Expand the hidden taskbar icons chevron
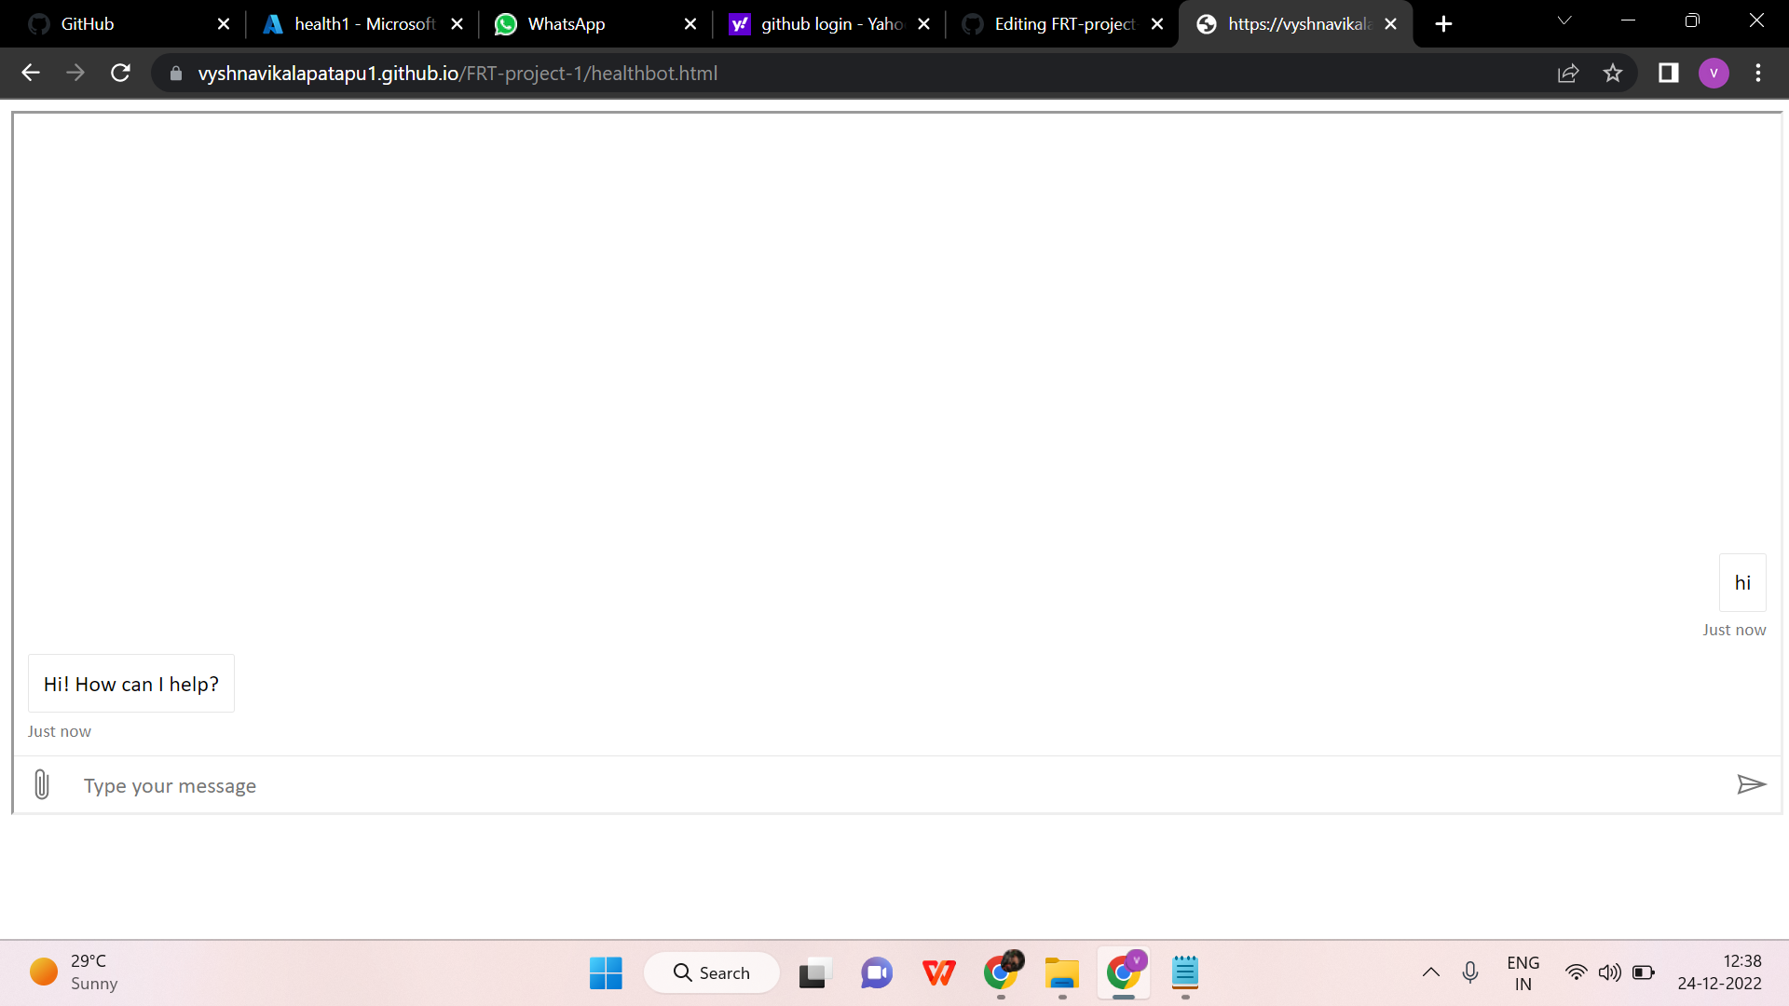 1432,972
